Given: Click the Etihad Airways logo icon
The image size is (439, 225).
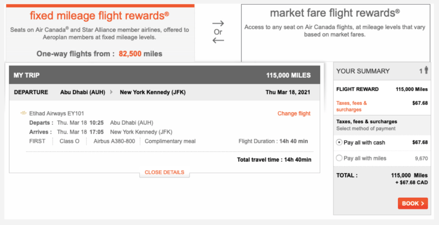Looking at the screenshot, I should pos(23,113).
